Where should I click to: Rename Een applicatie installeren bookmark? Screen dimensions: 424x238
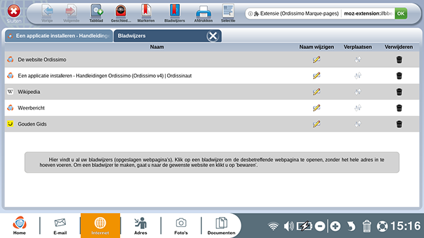tap(316, 76)
